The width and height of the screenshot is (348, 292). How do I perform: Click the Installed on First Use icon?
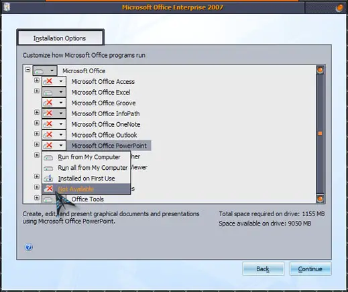pos(48,179)
